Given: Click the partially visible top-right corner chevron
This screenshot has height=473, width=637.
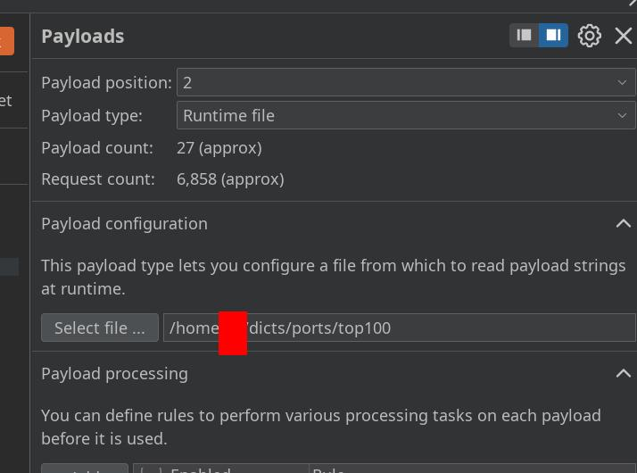Looking at the screenshot, I should tap(632, 4).
